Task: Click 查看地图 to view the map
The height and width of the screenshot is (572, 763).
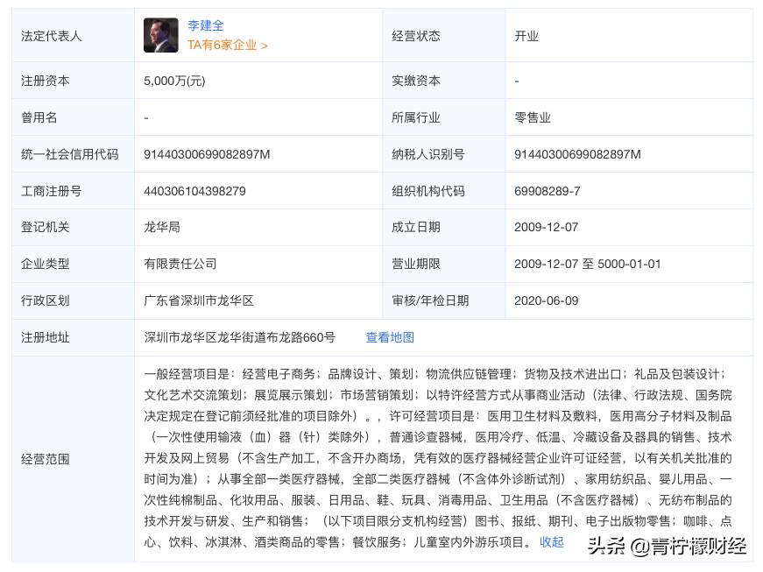Action: point(389,337)
